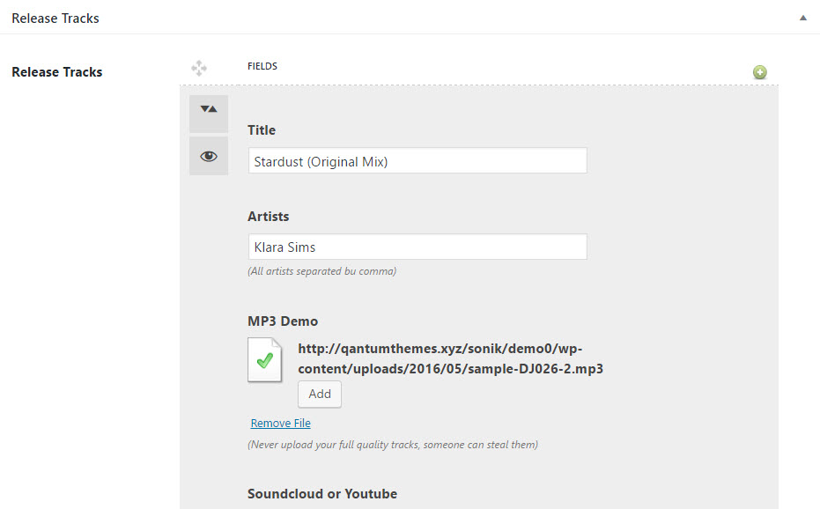The width and height of the screenshot is (820, 509).
Task: Click the MP3 Demo section label
Action: [x=283, y=321]
